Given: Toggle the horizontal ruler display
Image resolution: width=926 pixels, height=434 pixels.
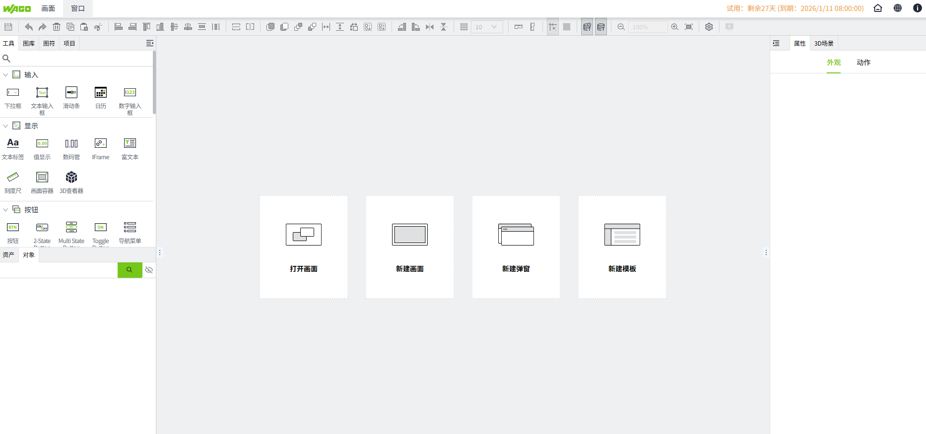Looking at the screenshot, I should click(x=519, y=27).
